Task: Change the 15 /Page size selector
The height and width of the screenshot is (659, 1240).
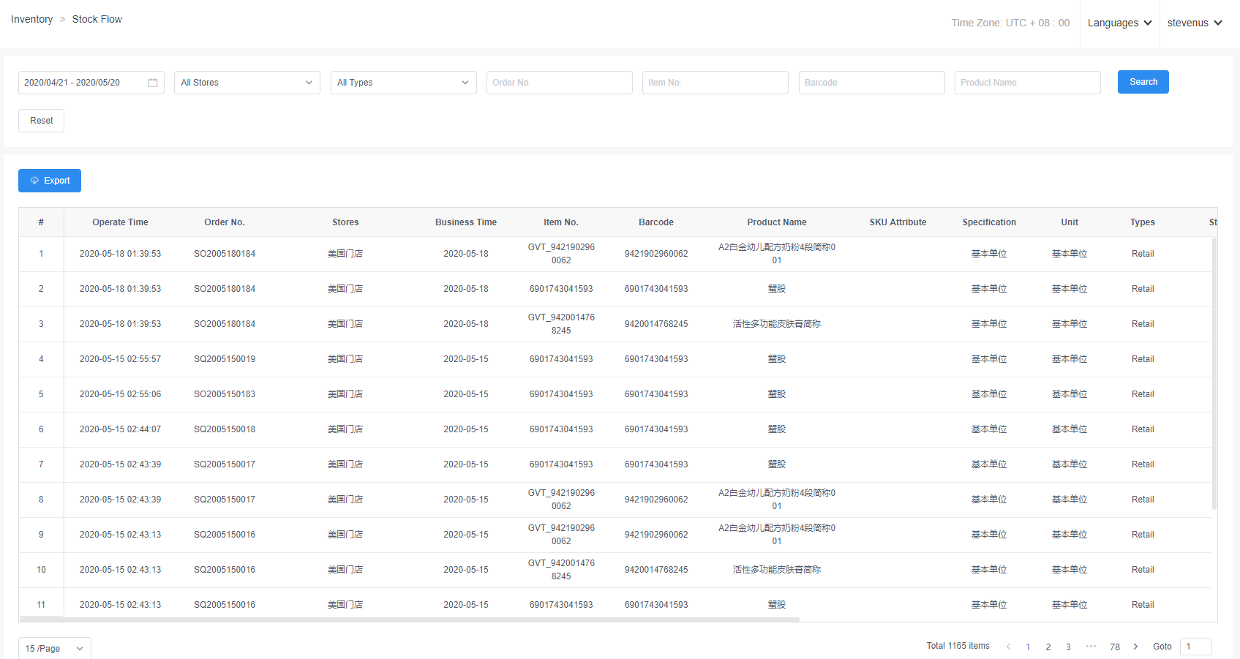Action: coord(54,649)
